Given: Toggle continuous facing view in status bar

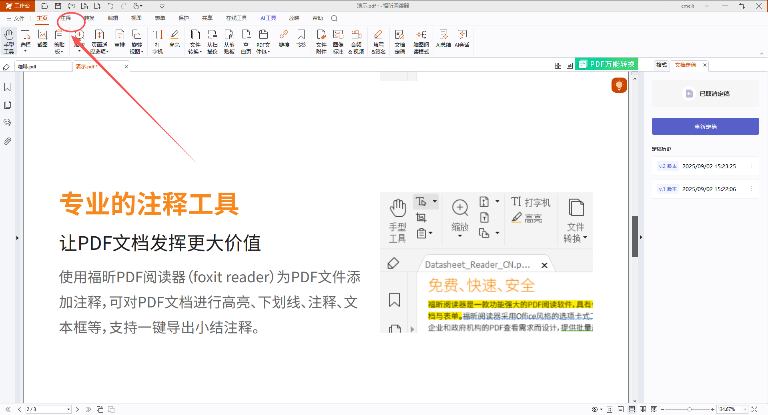Looking at the screenshot, I should click(x=654, y=409).
